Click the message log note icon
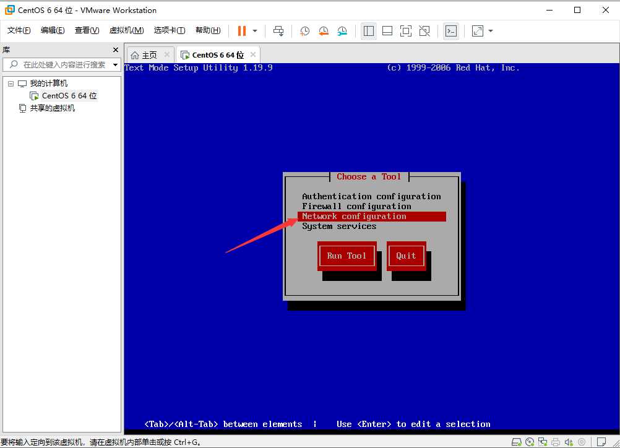The width and height of the screenshot is (620, 448). coord(601,442)
